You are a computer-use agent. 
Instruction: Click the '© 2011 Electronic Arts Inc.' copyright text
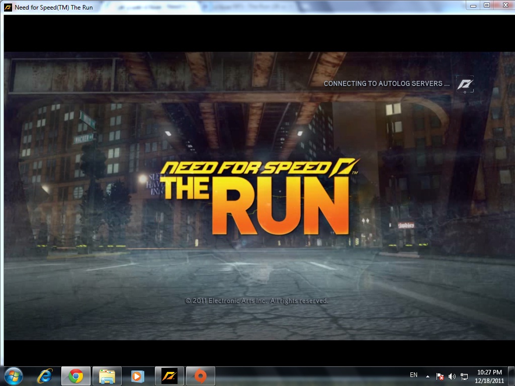[257, 301]
